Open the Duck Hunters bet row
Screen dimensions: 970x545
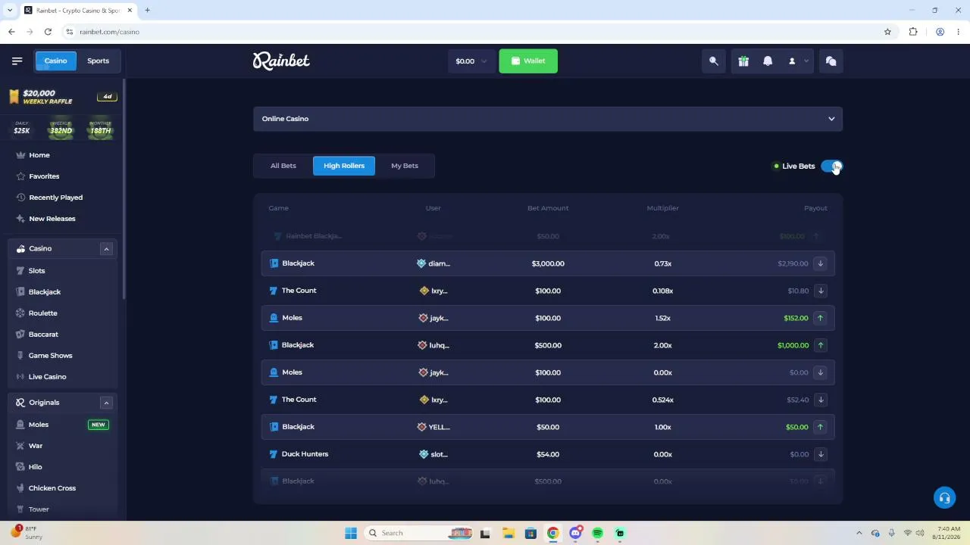tap(548, 454)
